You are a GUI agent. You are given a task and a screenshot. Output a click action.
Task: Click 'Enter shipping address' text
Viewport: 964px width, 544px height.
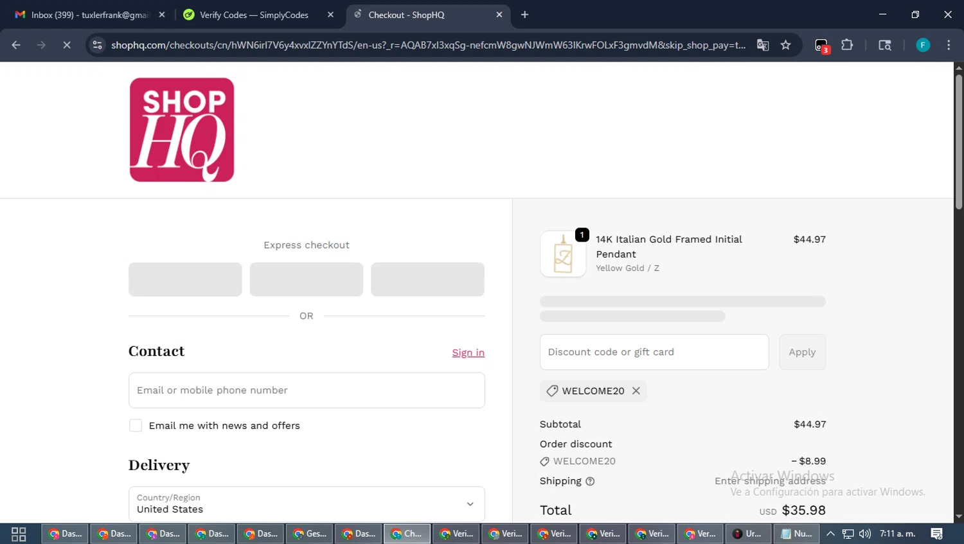[770, 481]
